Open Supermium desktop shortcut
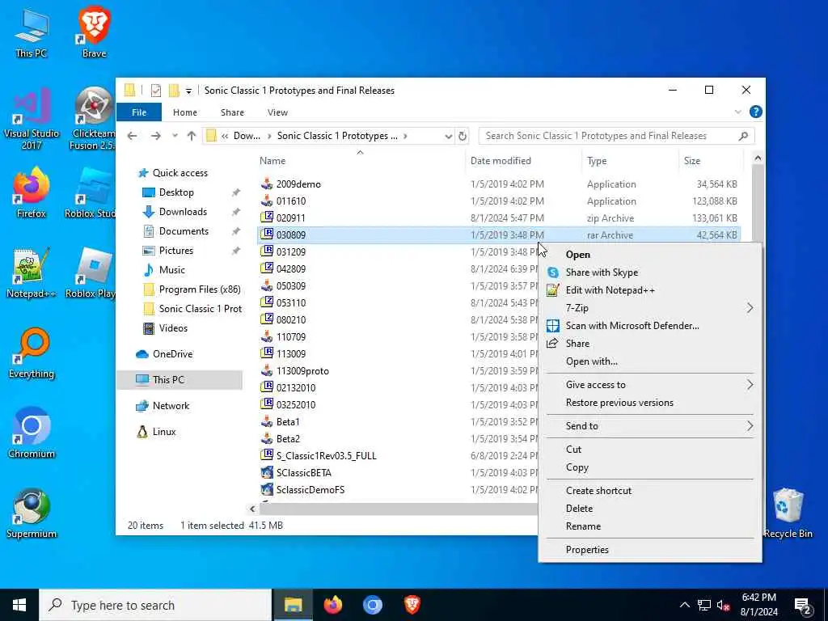This screenshot has width=828, height=621. (32, 513)
